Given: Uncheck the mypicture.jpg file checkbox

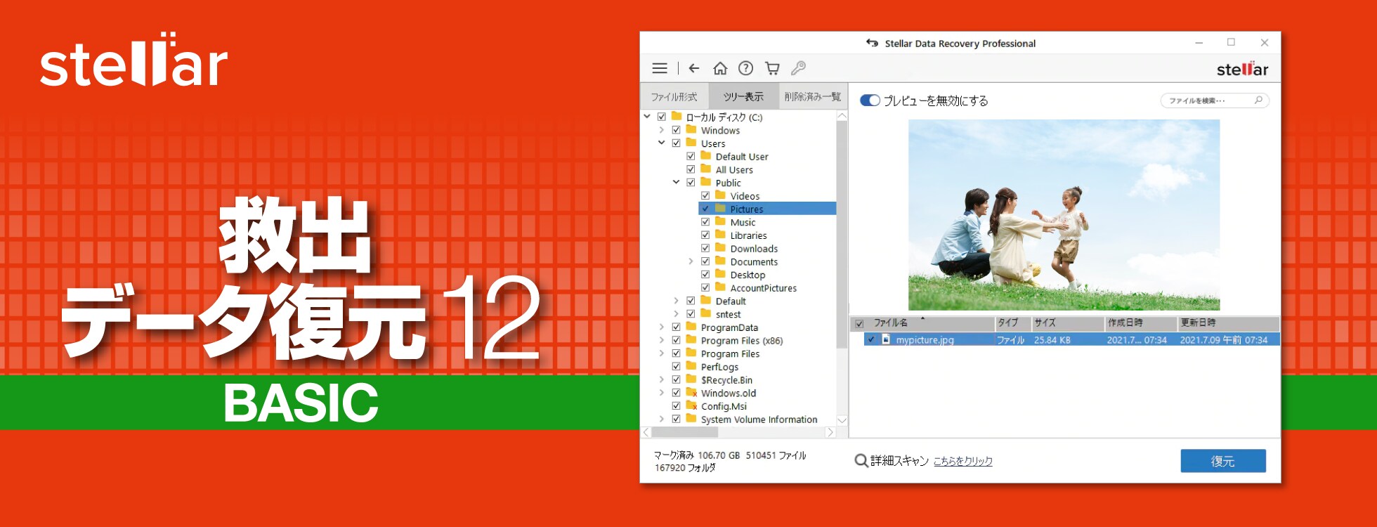Looking at the screenshot, I should [871, 340].
